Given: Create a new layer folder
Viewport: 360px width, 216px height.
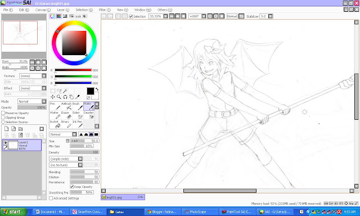Looking at the screenshot, I should [x=21, y=129].
